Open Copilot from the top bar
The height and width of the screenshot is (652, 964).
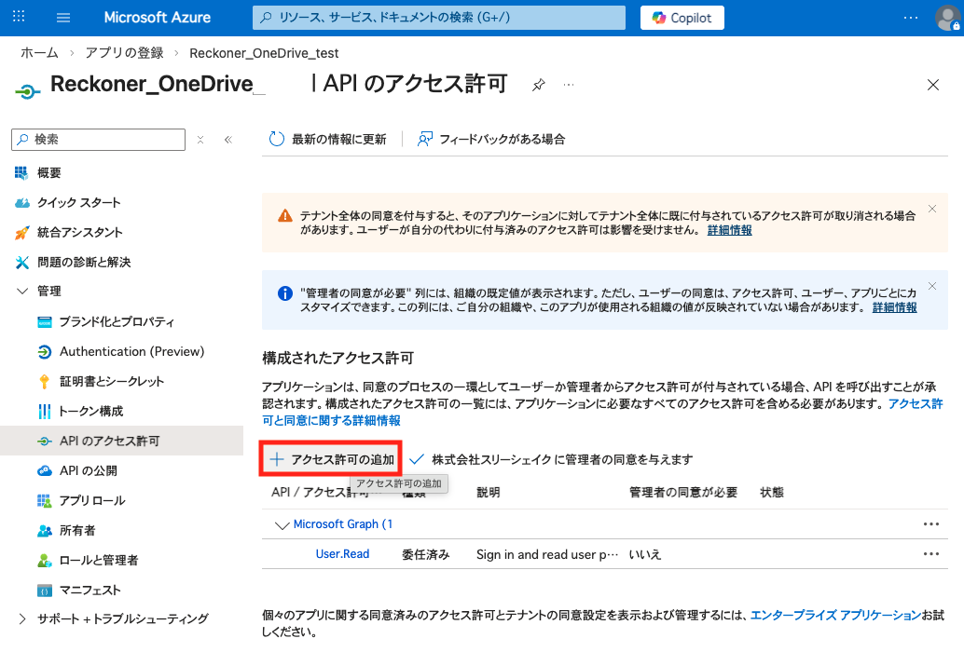point(682,18)
